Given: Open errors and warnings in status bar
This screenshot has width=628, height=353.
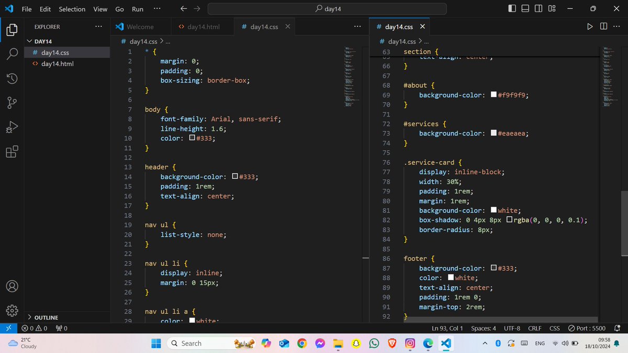Looking at the screenshot, I should tap(35, 328).
